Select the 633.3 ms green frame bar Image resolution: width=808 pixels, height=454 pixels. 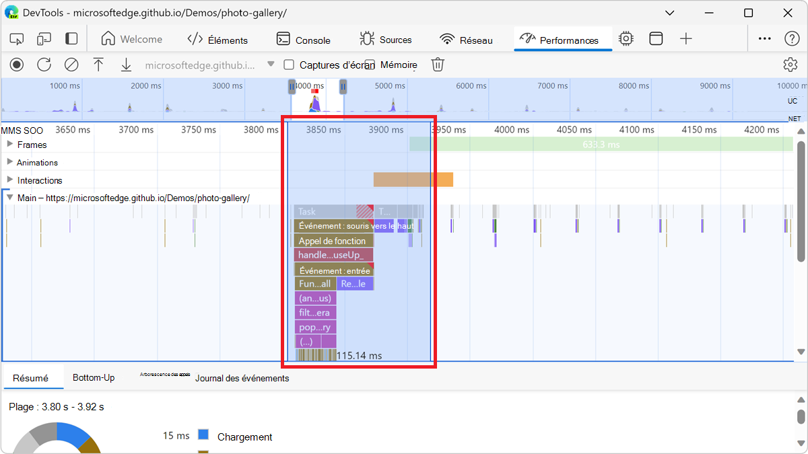601,144
